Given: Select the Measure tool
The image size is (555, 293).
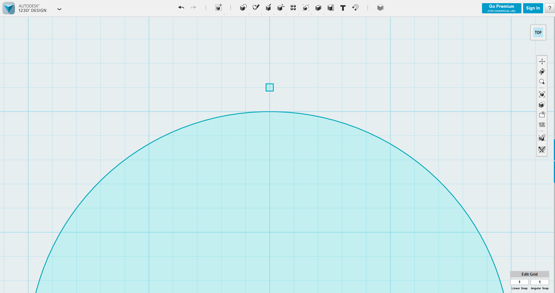Looking at the screenshot, I should click(x=331, y=8).
